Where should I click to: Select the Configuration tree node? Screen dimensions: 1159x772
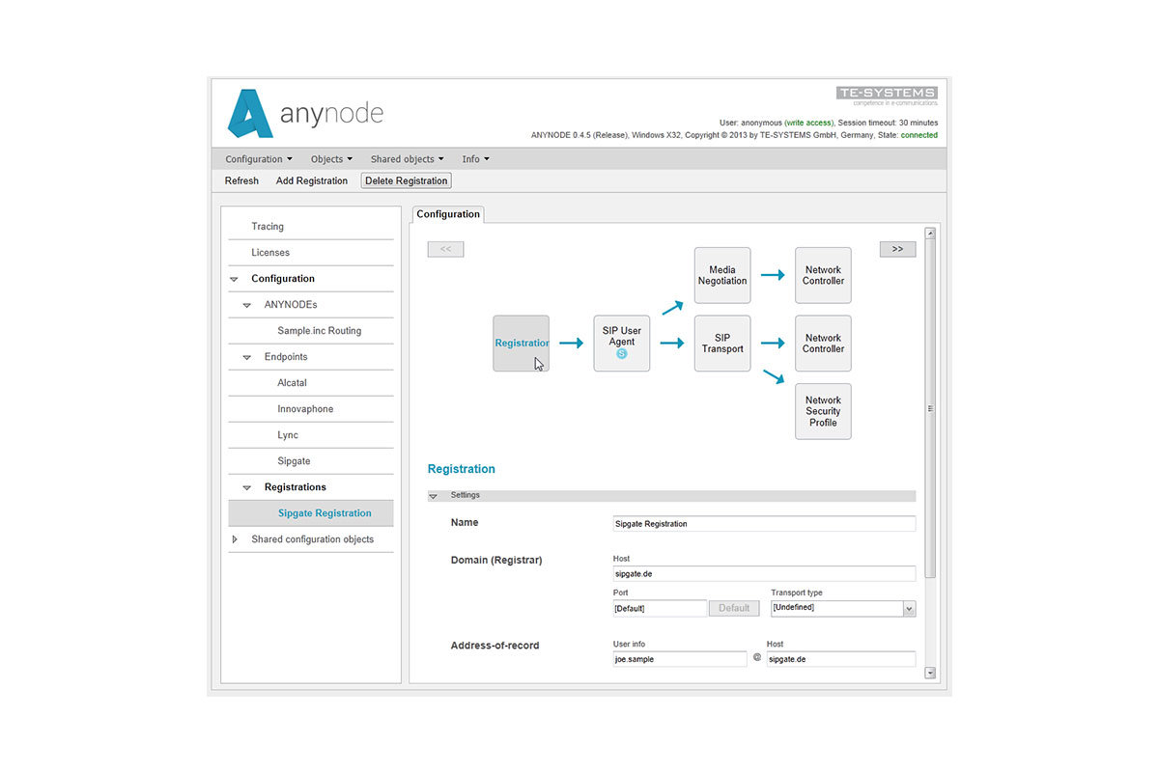(x=283, y=279)
